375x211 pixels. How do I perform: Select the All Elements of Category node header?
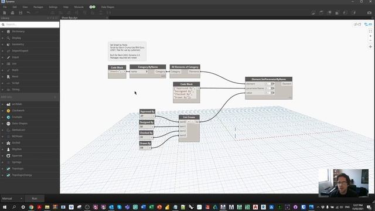pos(185,67)
